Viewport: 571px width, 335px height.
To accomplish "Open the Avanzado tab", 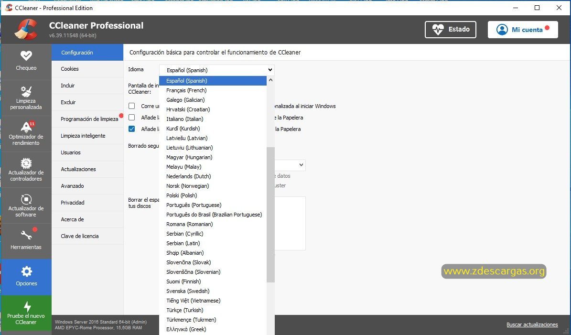I will tap(87, 186).
